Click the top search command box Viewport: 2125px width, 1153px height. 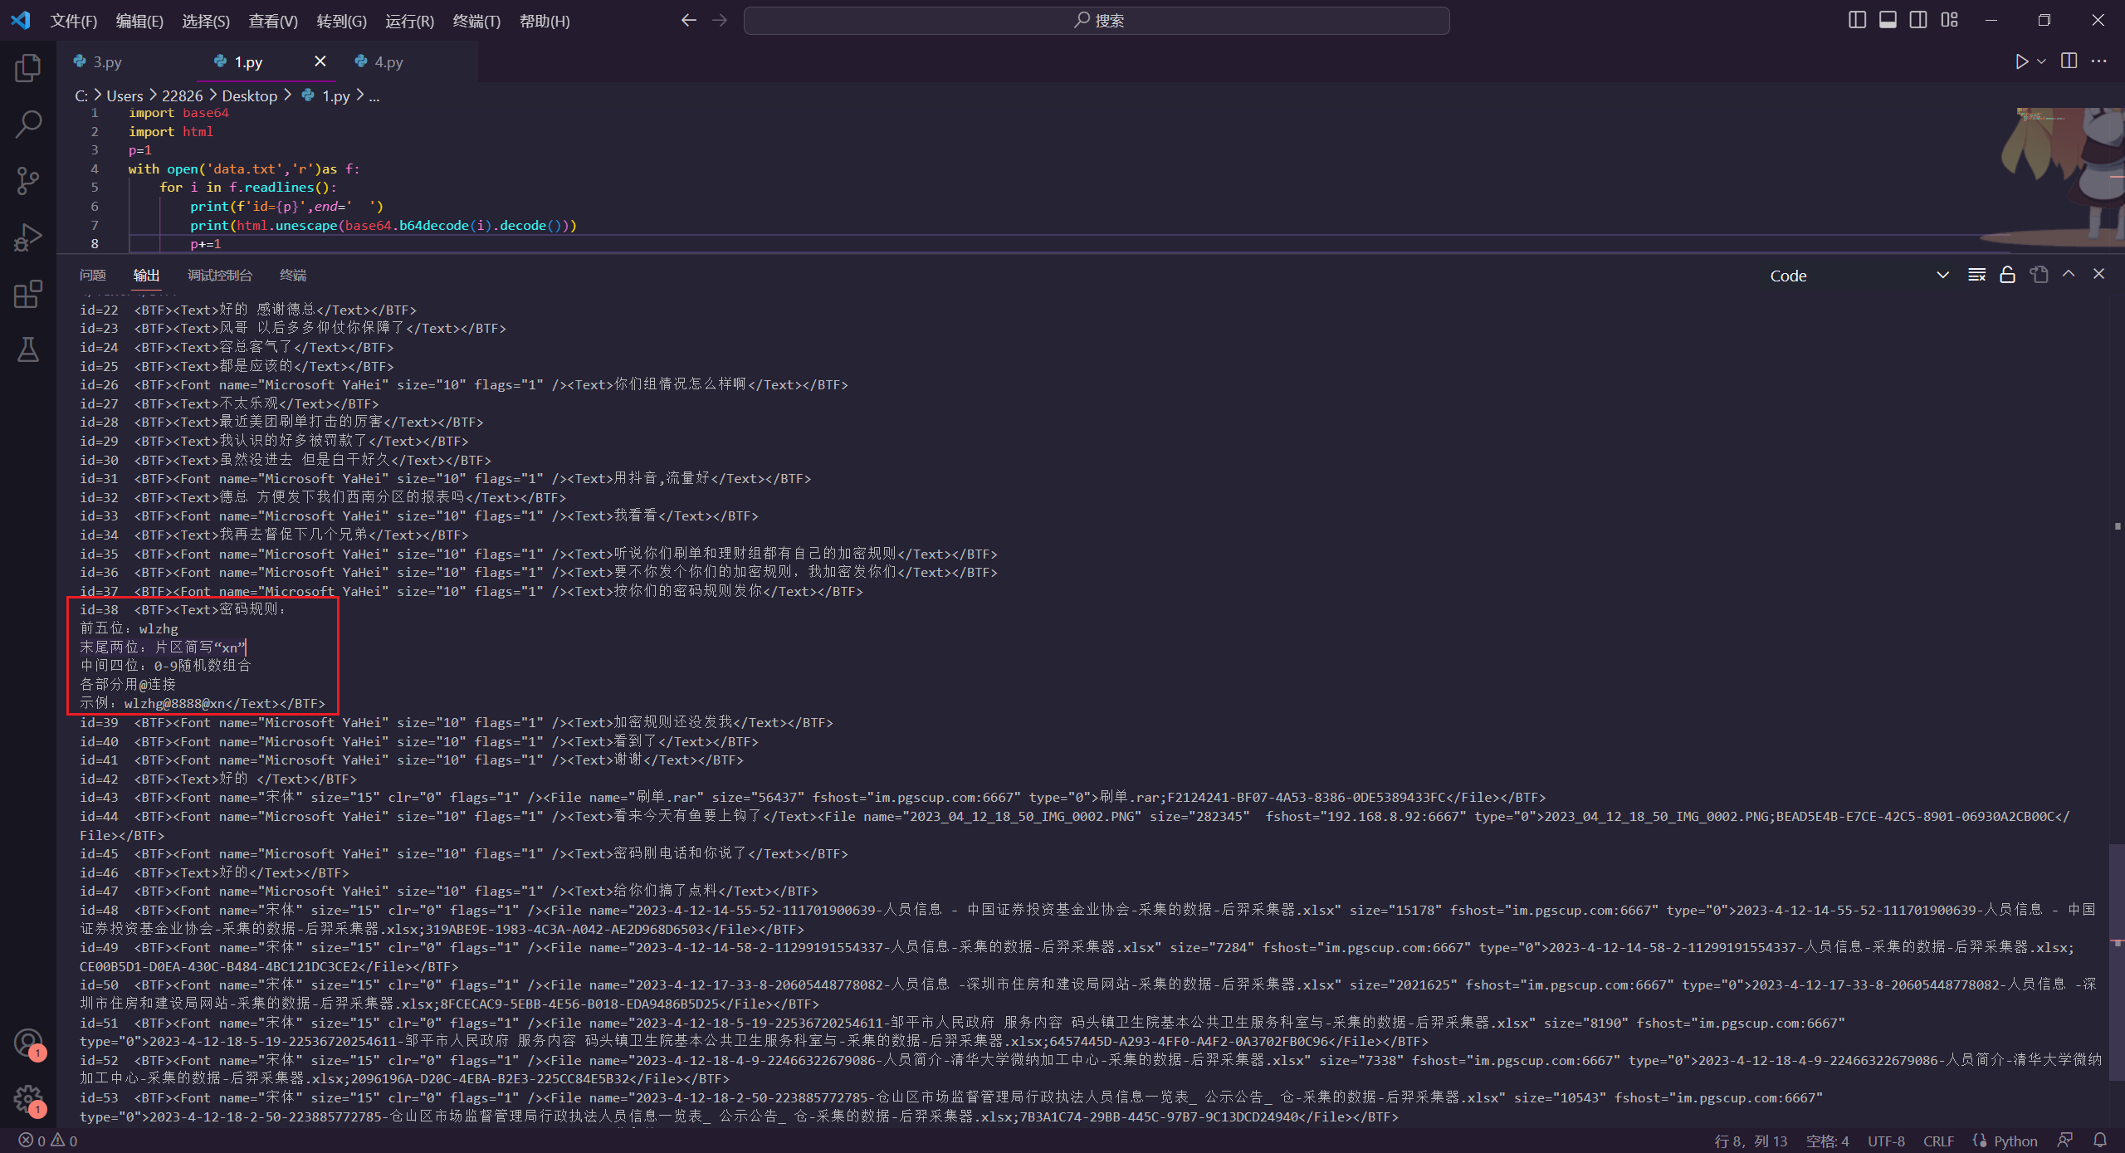(x=1097, y=21)
